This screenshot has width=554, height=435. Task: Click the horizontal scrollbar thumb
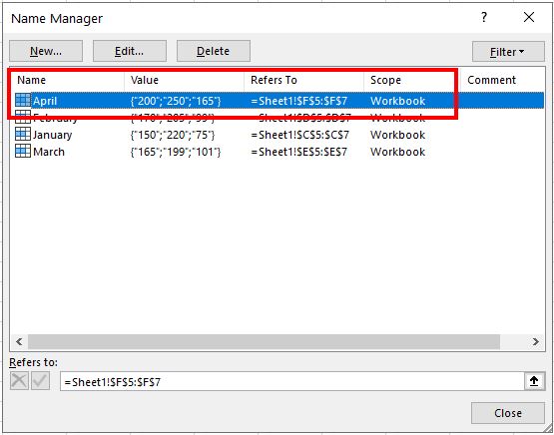[x=264, y=341]
